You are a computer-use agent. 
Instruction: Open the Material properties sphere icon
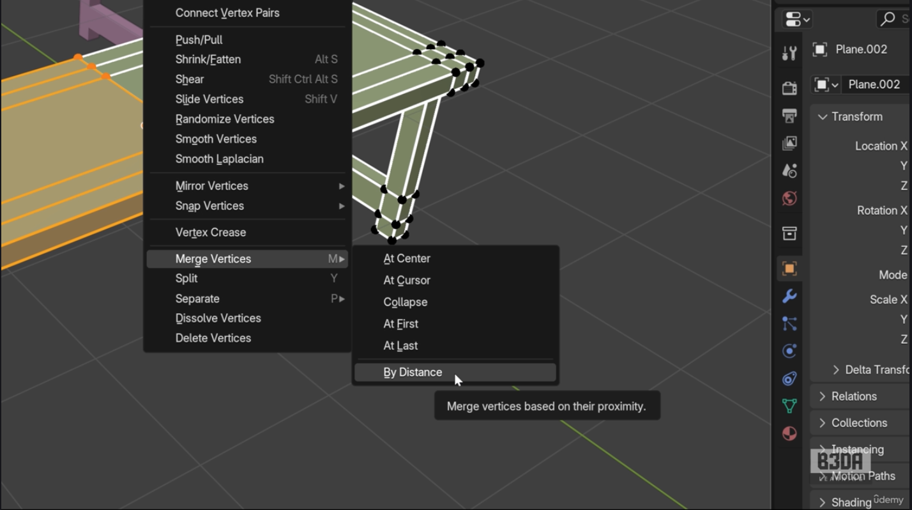[x=789, y=433]
